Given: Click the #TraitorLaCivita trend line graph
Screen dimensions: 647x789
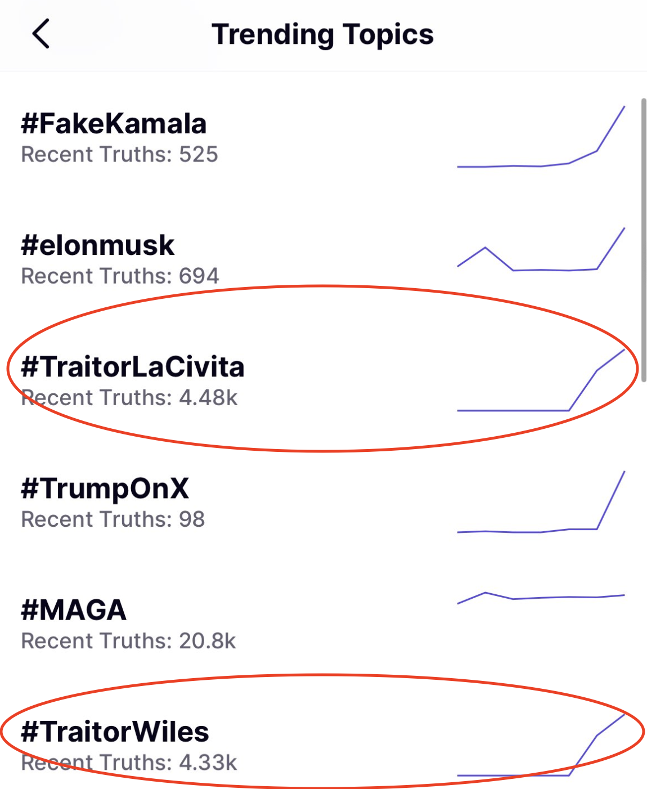Looking at the screenshot, I should click(541, 382).
